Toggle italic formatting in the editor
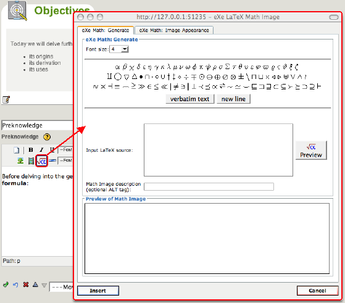 pos(41,150)
